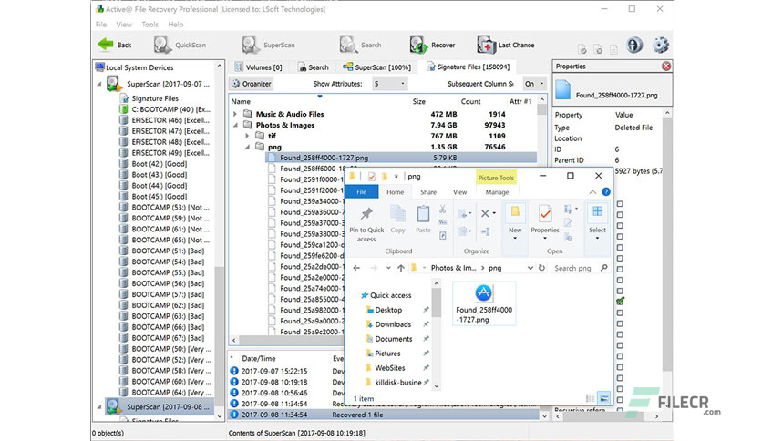Screen dimensions: 762x441
Task: Open Properties in Explorer ribbon
Action: 545,221
